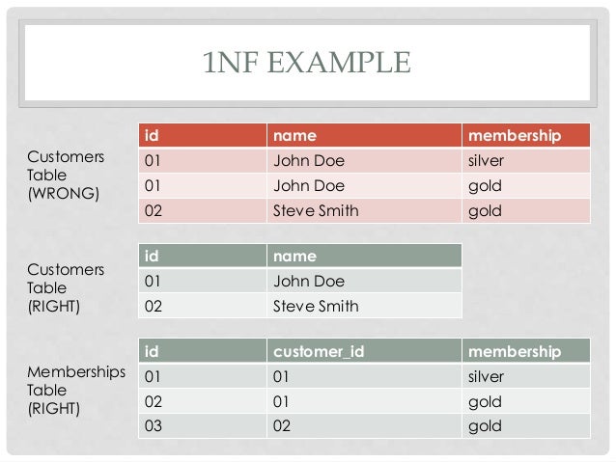Click the gray 'name' header in the customers table

[x=364, y=256]
